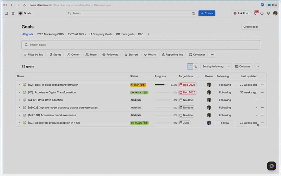
Task: Open the Co owner filter
Action: pyautogui.click(x=197, y=55)
